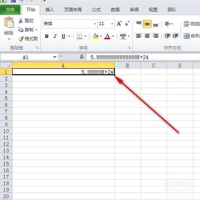Screen dimensions: 200x200
Task: Switch to the 插入 (Insert) tab
Action: pyautogui.click(x=50, y=10)
